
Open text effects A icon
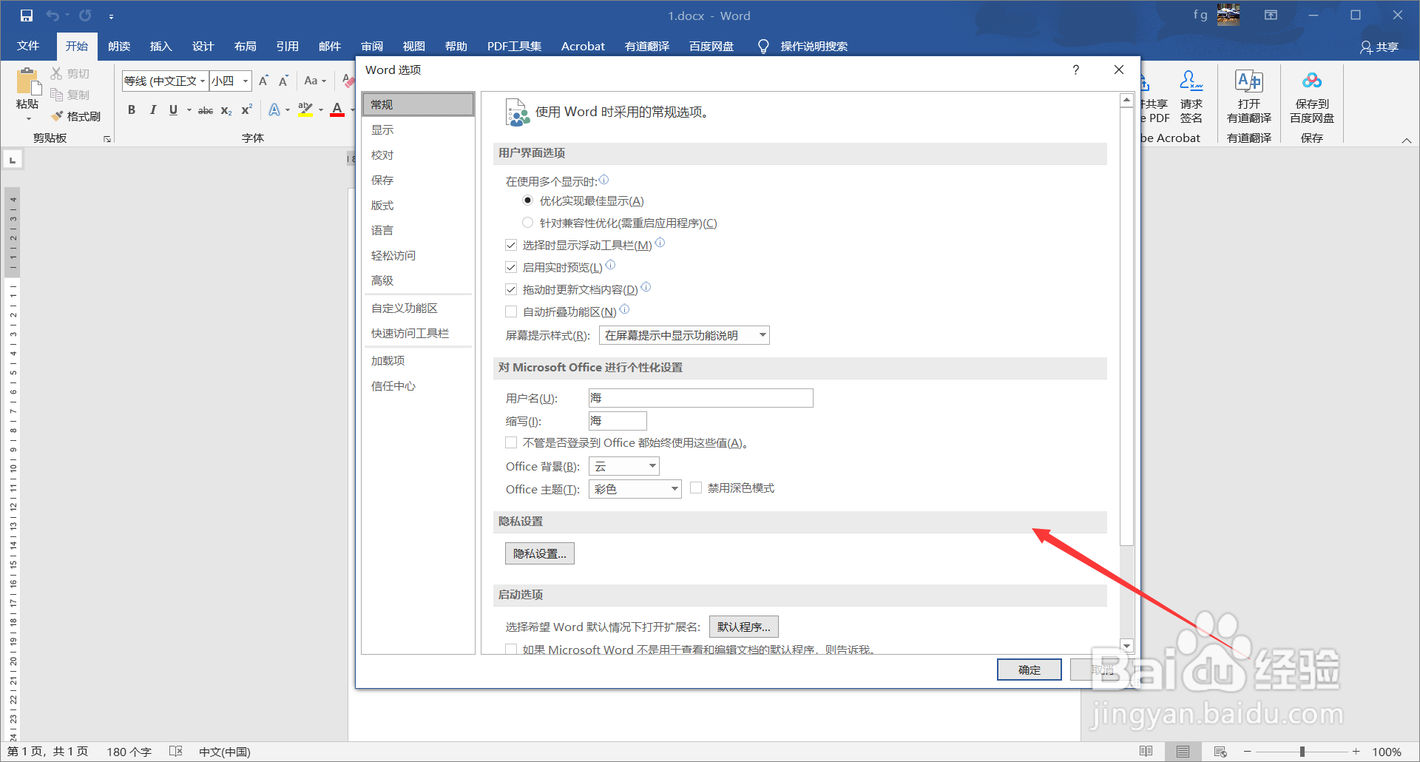click(274, 109)
